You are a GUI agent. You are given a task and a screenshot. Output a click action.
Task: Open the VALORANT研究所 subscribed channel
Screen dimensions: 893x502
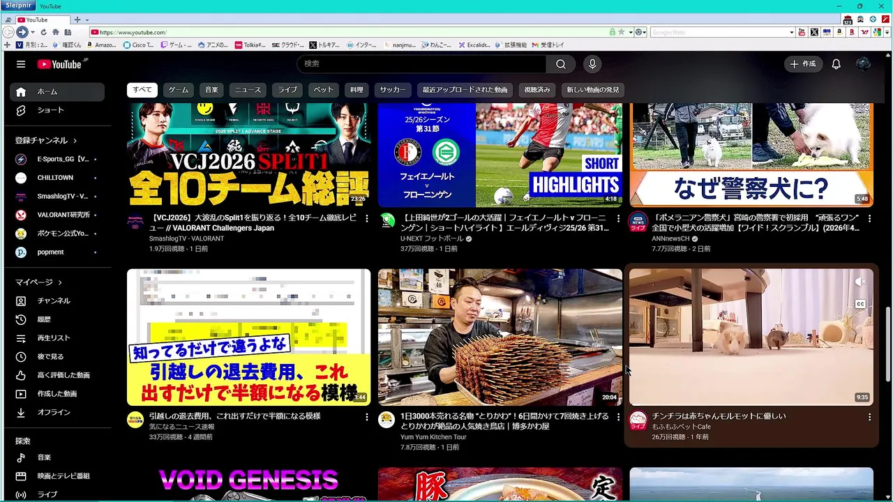(57, 215)
